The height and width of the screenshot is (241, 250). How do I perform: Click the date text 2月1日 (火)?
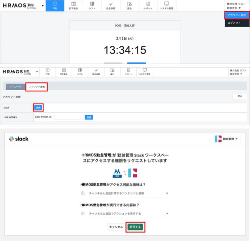(125, 39)
